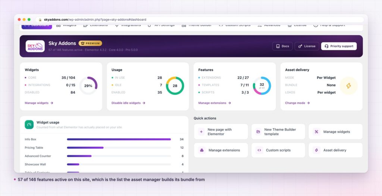
Task: Click the Usage card heading
Action: pyautogui.click(x=117, y=70)
